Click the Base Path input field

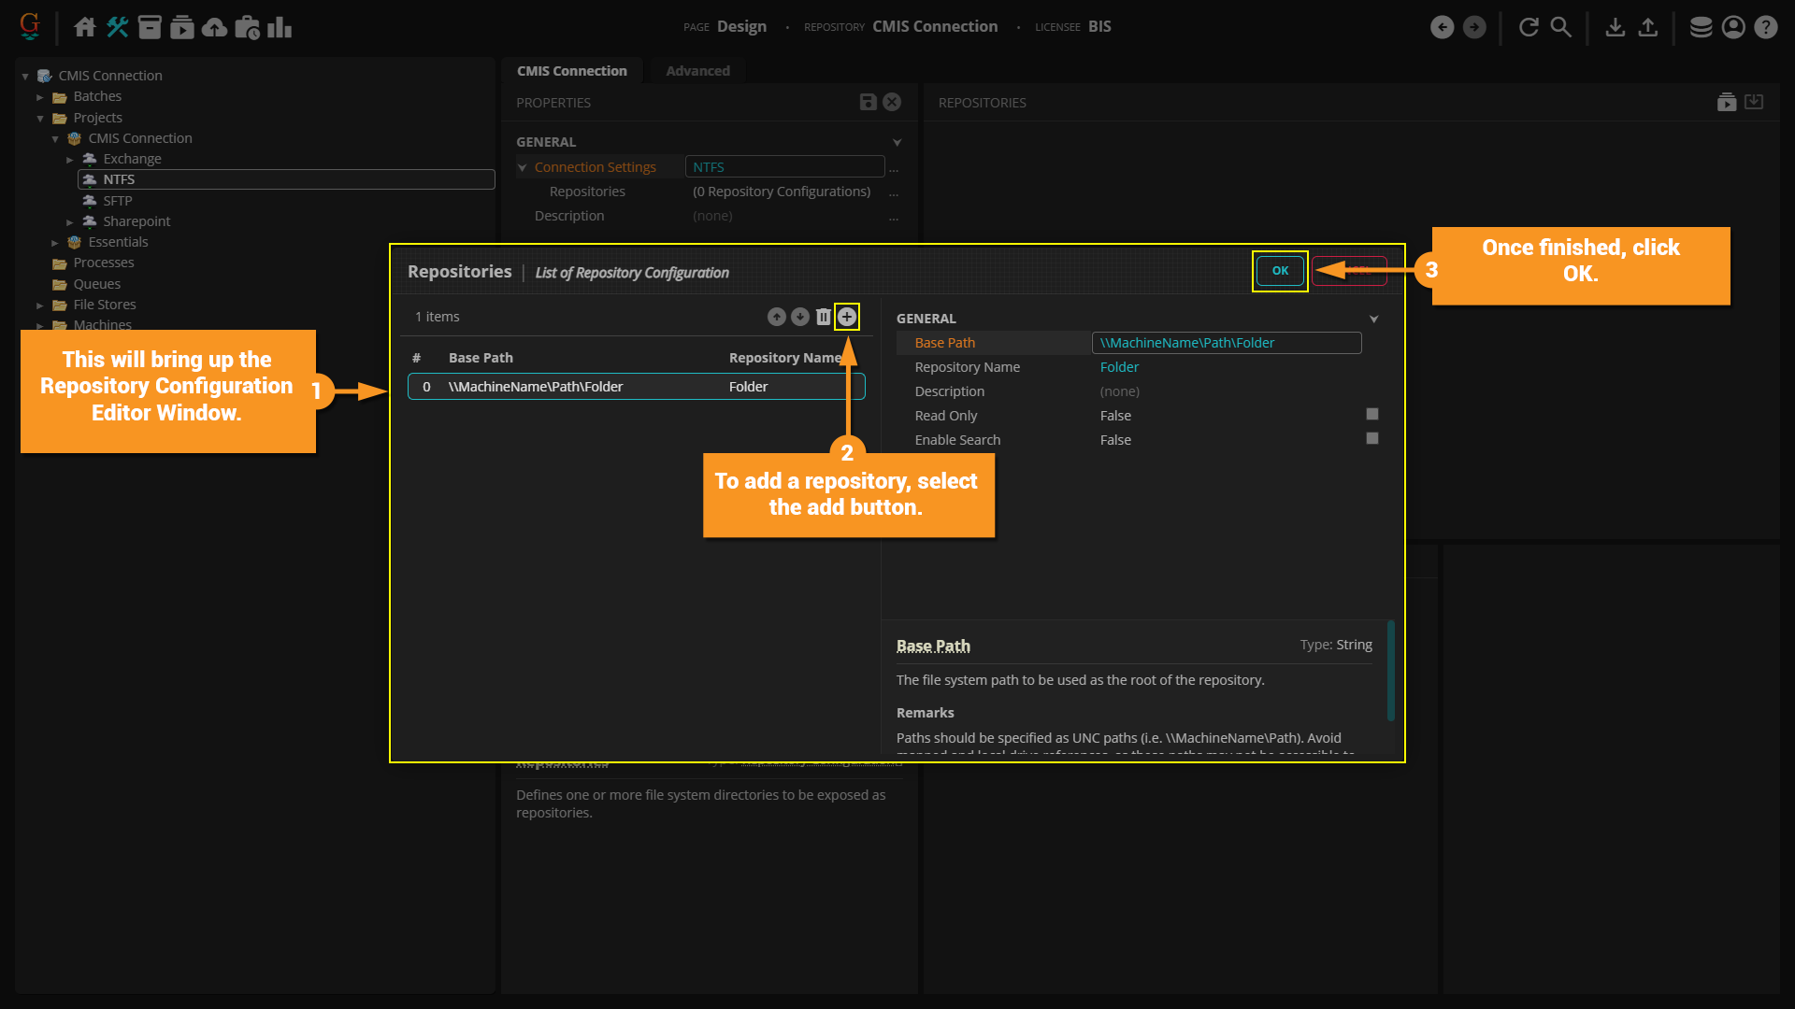click(1226, 343)
